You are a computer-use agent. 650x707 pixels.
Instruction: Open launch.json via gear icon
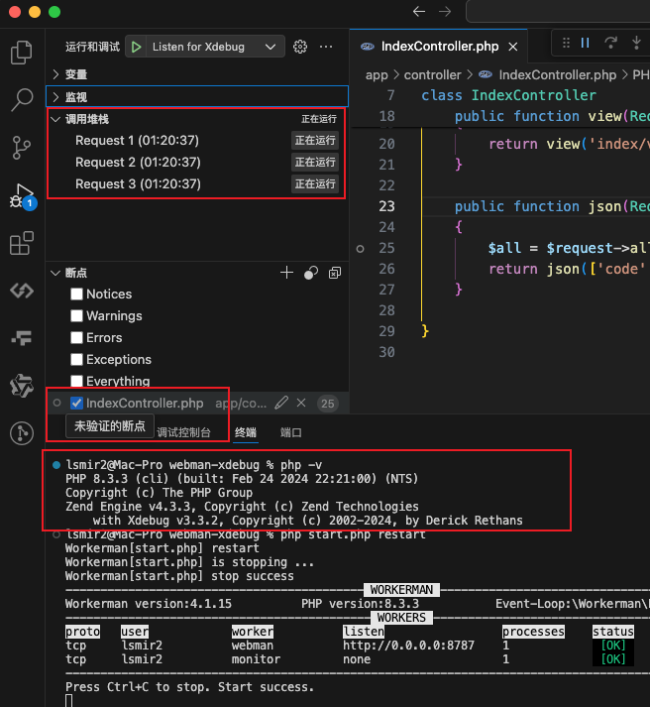pos(300,47)
